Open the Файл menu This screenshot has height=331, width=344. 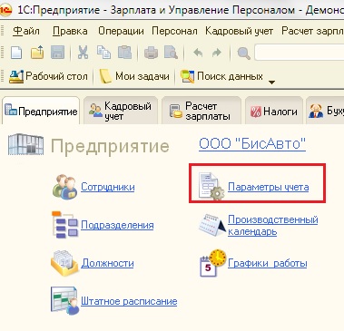point(26,31)
